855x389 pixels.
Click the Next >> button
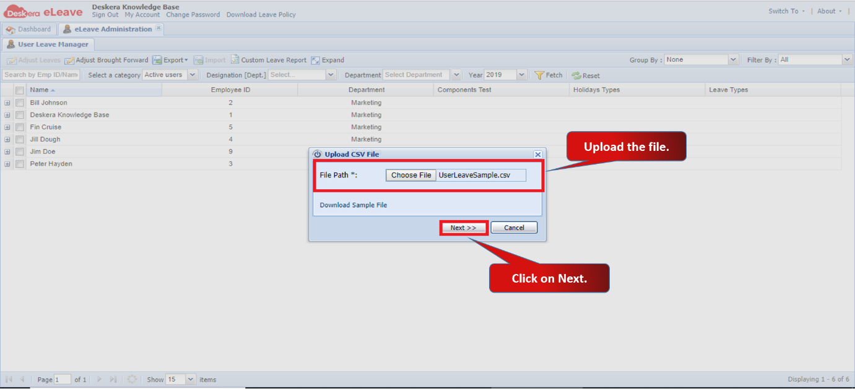coord(464,228)
